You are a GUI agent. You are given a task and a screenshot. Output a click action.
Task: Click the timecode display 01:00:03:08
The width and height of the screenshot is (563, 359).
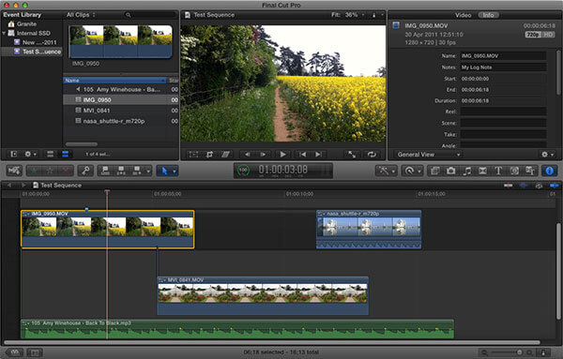coord(283,170)
